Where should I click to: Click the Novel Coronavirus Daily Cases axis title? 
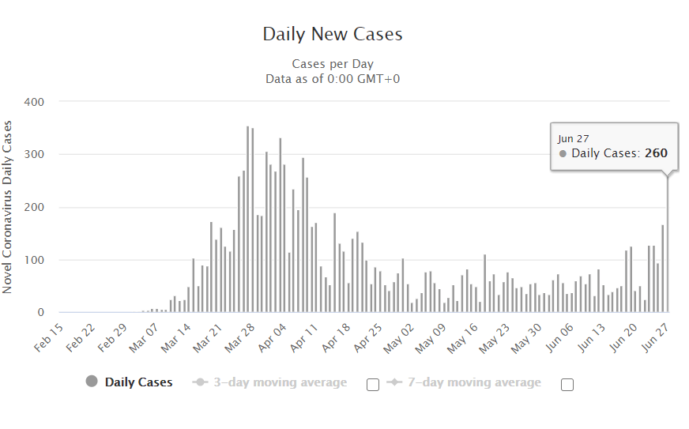click(x=8, y=207)
